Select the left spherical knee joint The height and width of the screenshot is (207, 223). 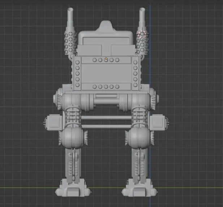(73, 138)
